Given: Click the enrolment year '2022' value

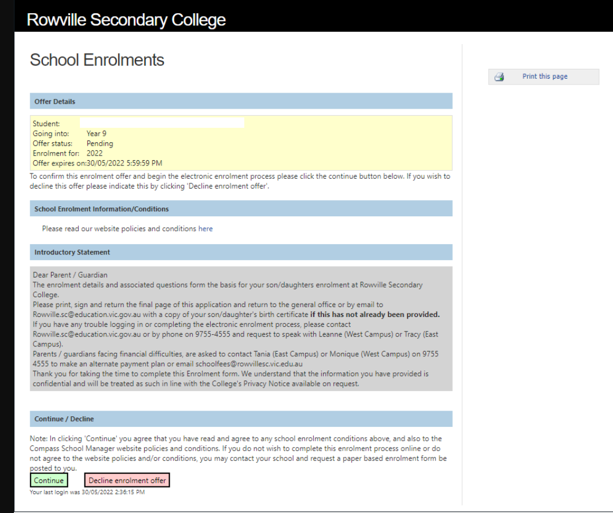Looking at the screenshot, I should point(94,153).
